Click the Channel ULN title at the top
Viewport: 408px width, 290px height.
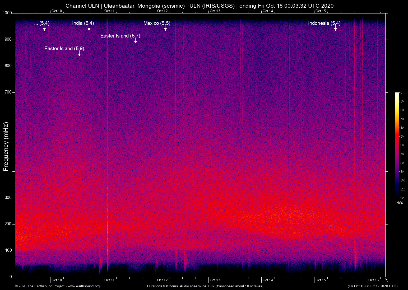[200, 6]
